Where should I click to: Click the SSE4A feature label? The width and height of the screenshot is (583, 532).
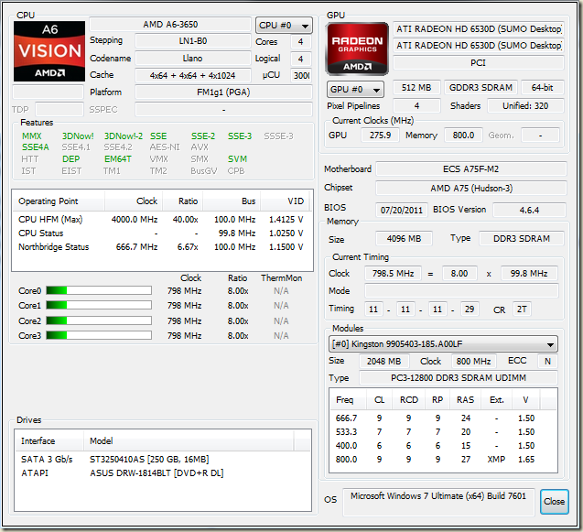(36, 147)
